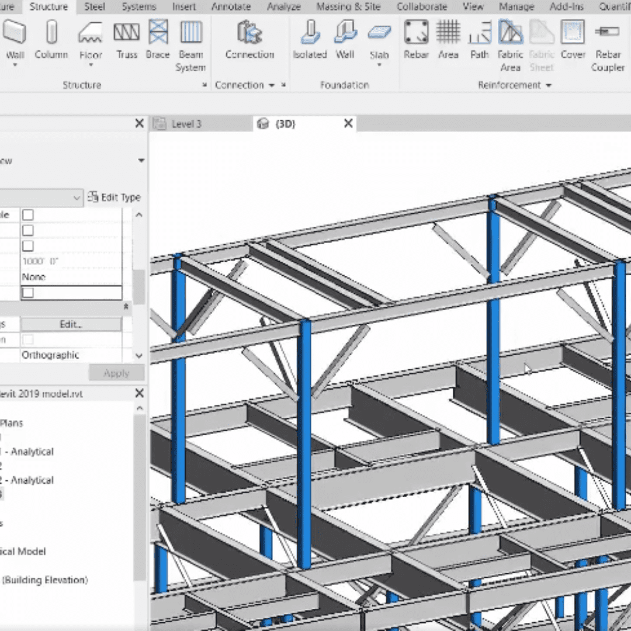The height and width of the screenshot is (631, 631).
Task: Open the steel Connection tool
Action: 249,40
